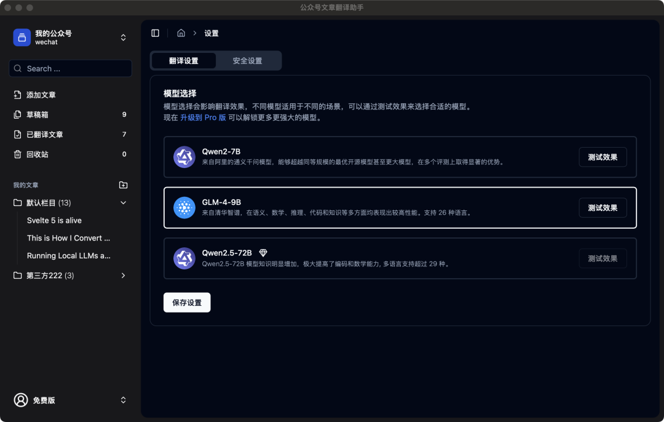Toggle the sidebar panel icon
The width and height of the screenshot is (664, 422).
pyautogui.click(x=156, y=33)
